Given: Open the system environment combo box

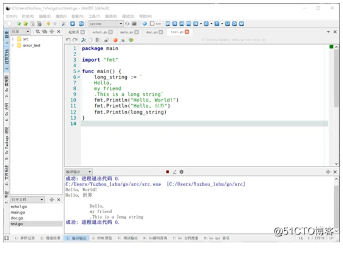Looking at the screenshot, I should 106,24.
